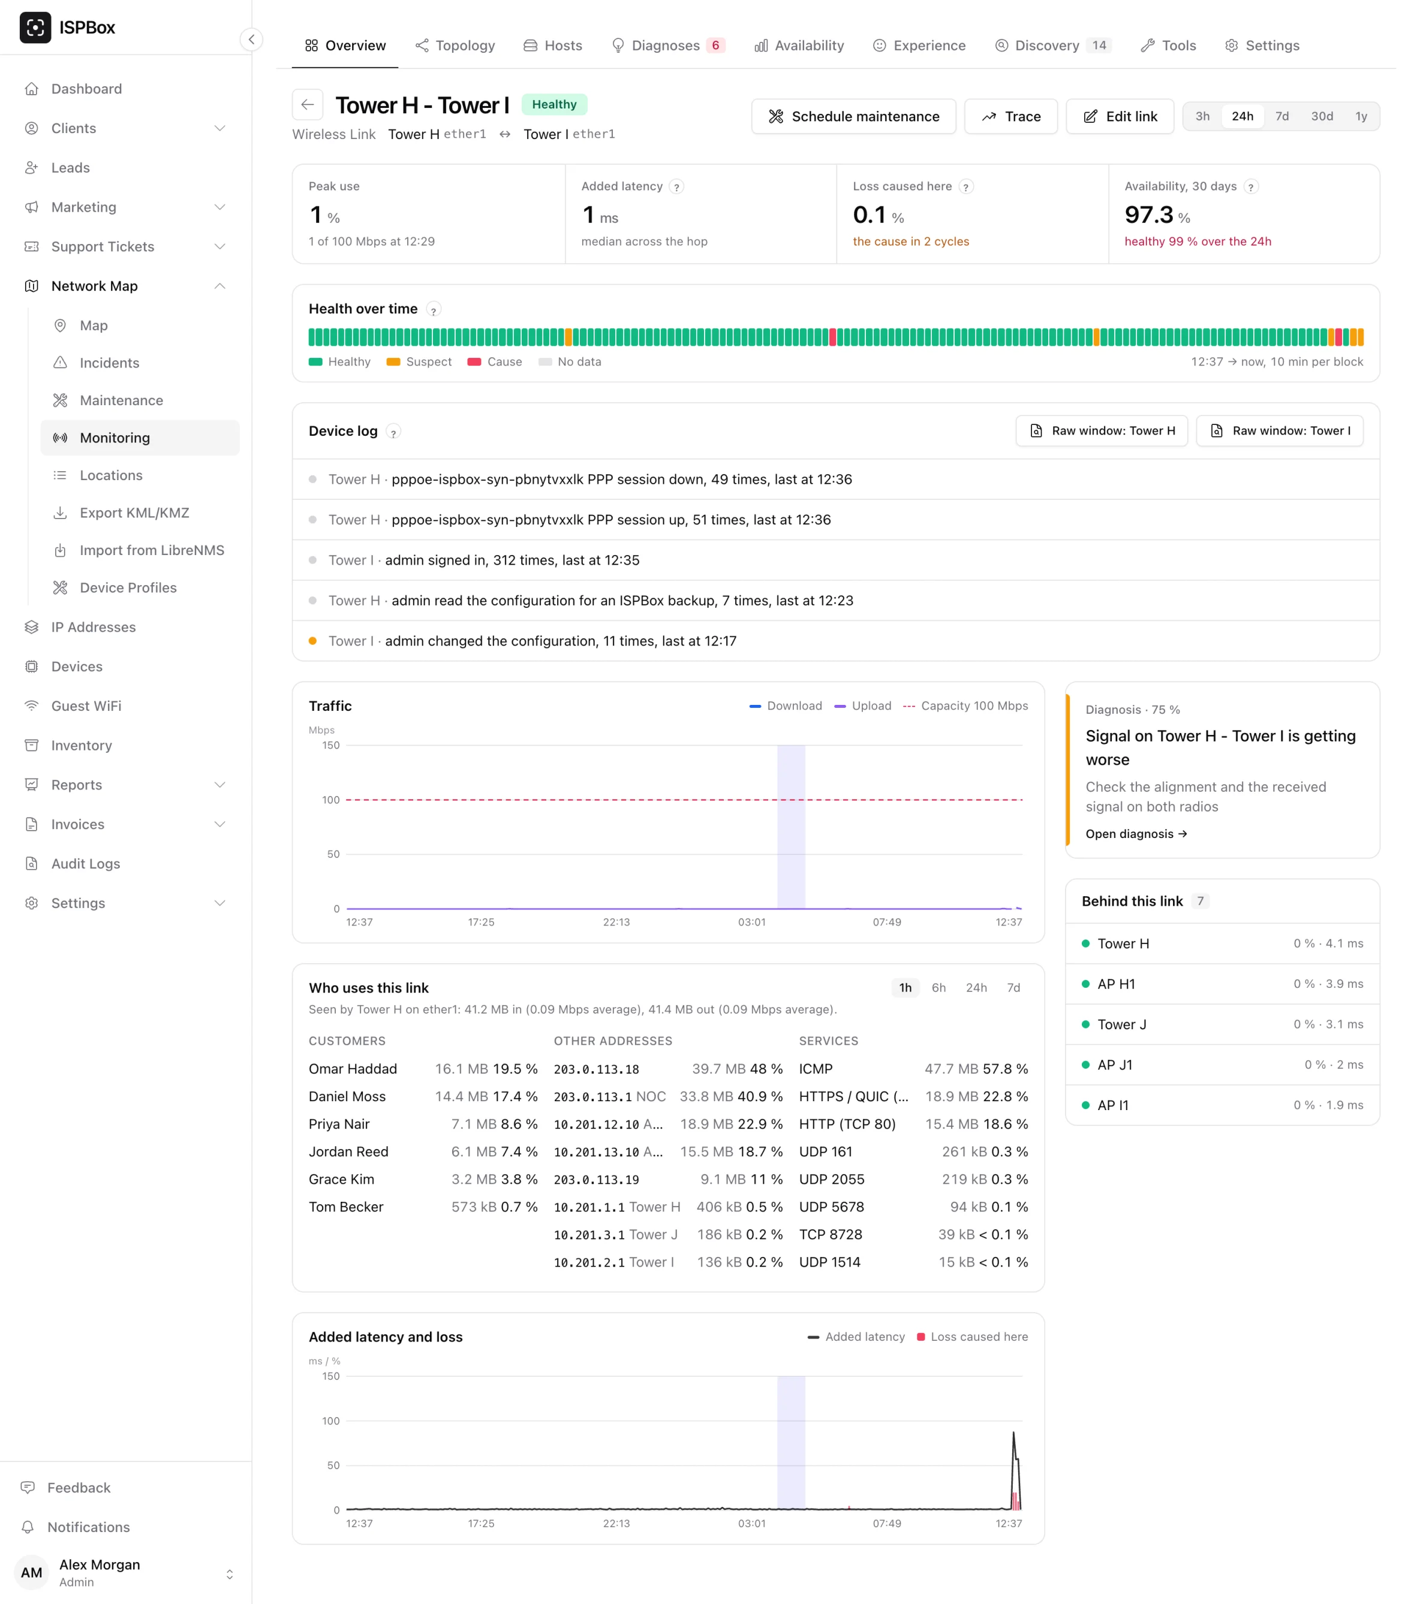The height and width of the screenshot is (1604, 1420).
Task: Click the highlighted band in Traffic chart
Action: pyautogui.click(x=791, y=827)
